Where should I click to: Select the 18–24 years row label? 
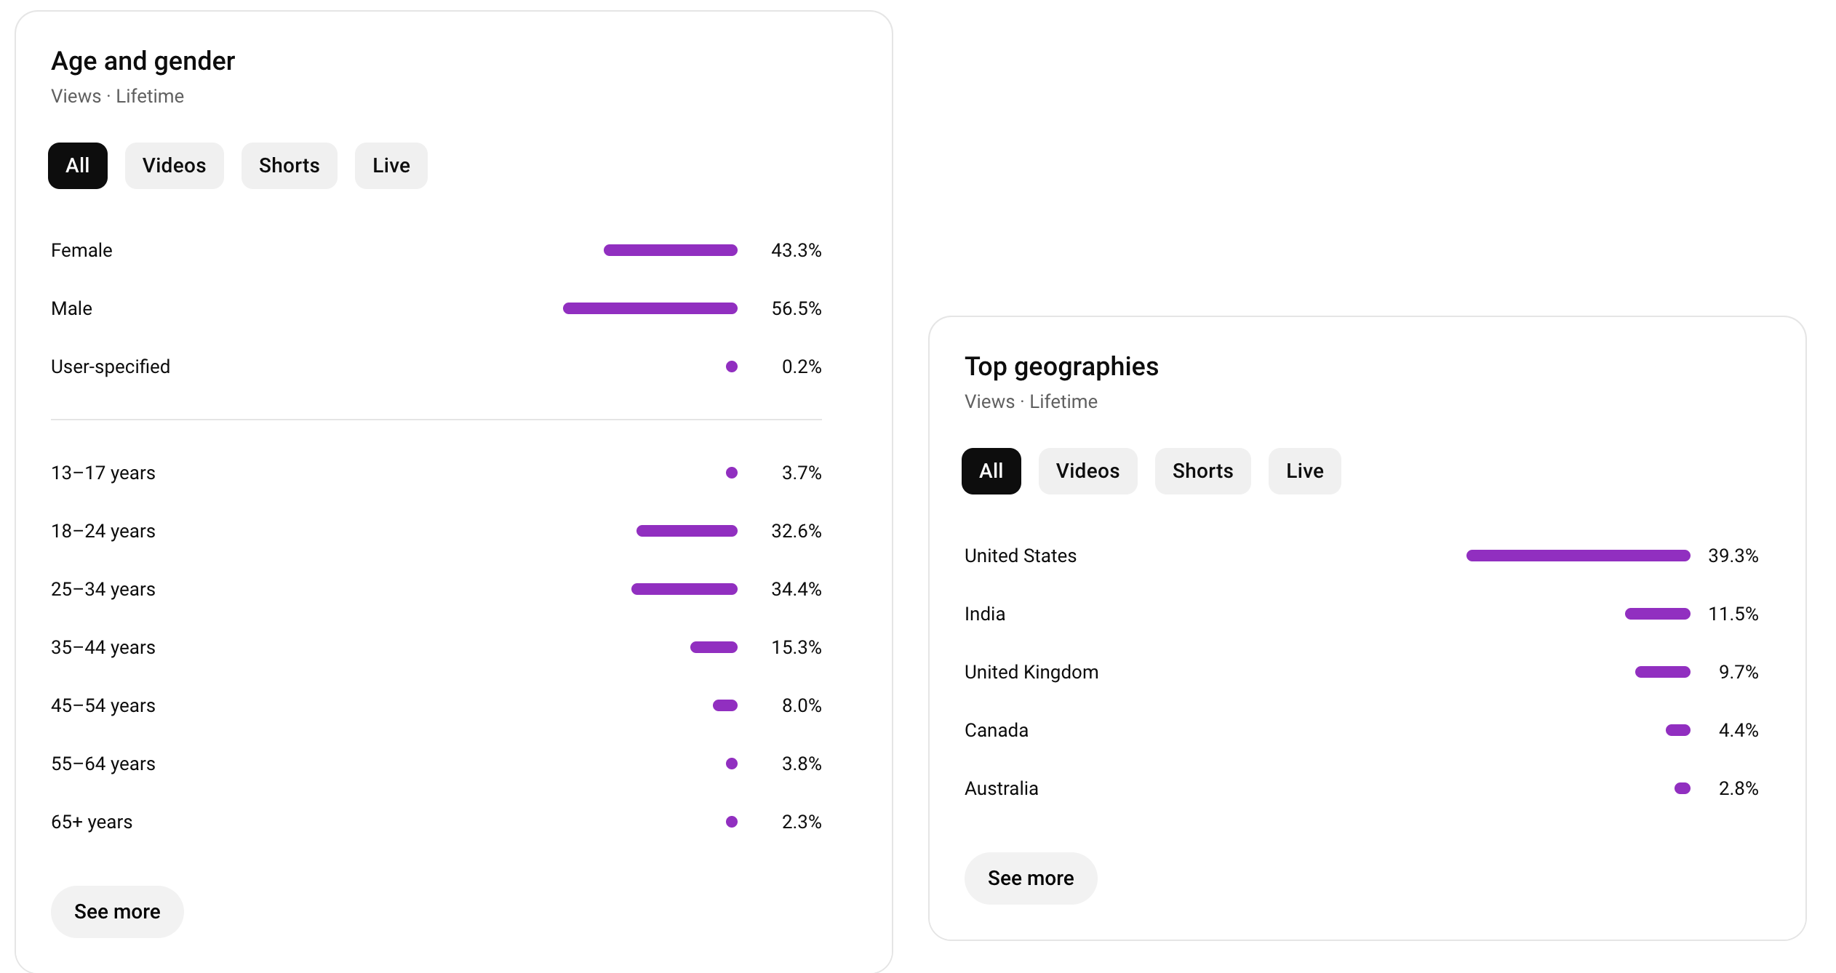[x=103, y=531]
